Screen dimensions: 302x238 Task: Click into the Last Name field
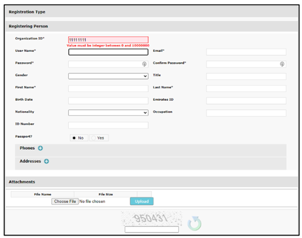246,88
